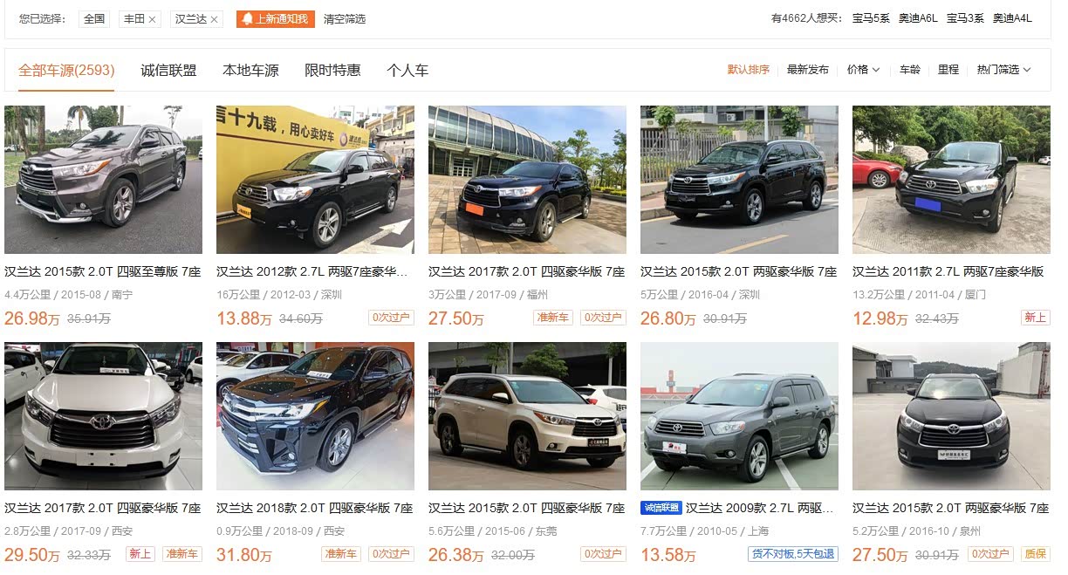The height and width of the screenshot is (575, 1068).
Task: Remove the 丰田 filter tag
Action: coord(152,19)
